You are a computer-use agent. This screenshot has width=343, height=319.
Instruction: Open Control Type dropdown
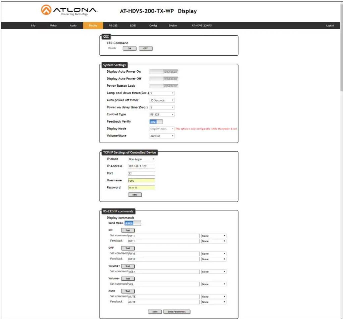tap(162, 114)
